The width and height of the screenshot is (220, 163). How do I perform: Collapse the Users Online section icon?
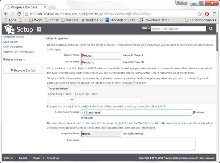click(x=4, y=60)
